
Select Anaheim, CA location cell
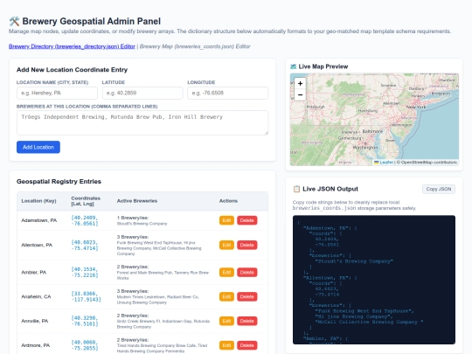pyautogui.click(x=36, y=297)
